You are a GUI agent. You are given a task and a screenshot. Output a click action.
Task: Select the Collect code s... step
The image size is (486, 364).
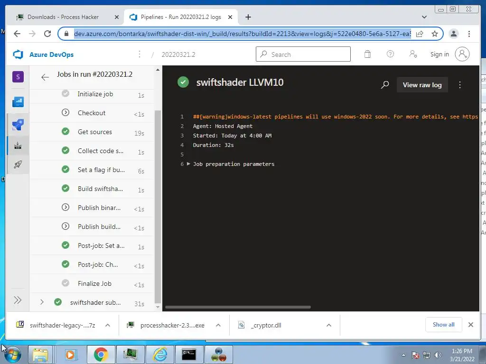tap(92, 151)
